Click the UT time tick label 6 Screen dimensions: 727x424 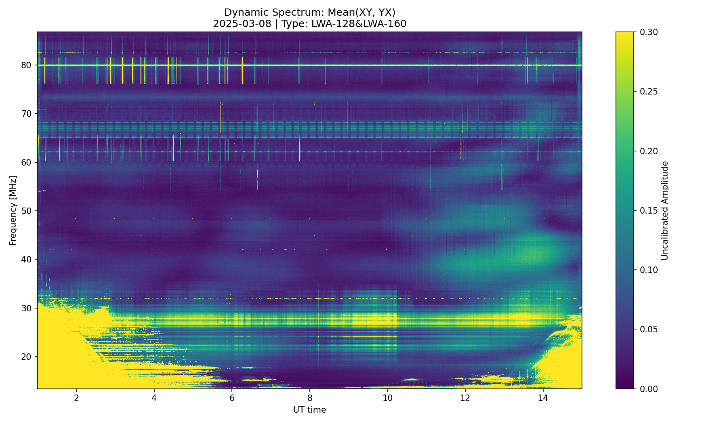(x=232, y=398)
